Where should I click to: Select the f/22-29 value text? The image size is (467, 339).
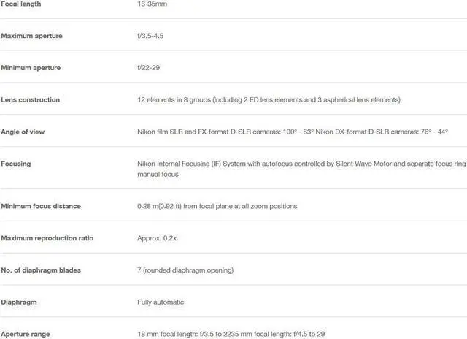(x=148, y=68)
